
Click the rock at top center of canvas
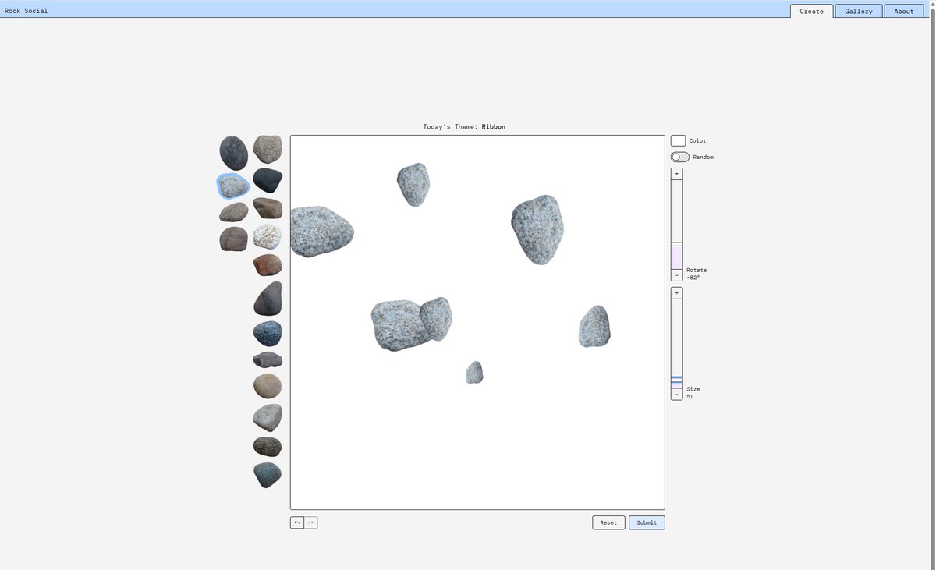click(413, 184)
